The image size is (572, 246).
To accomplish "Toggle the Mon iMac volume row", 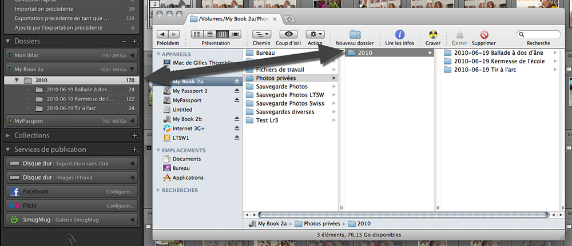I will (x=72, y=56).
